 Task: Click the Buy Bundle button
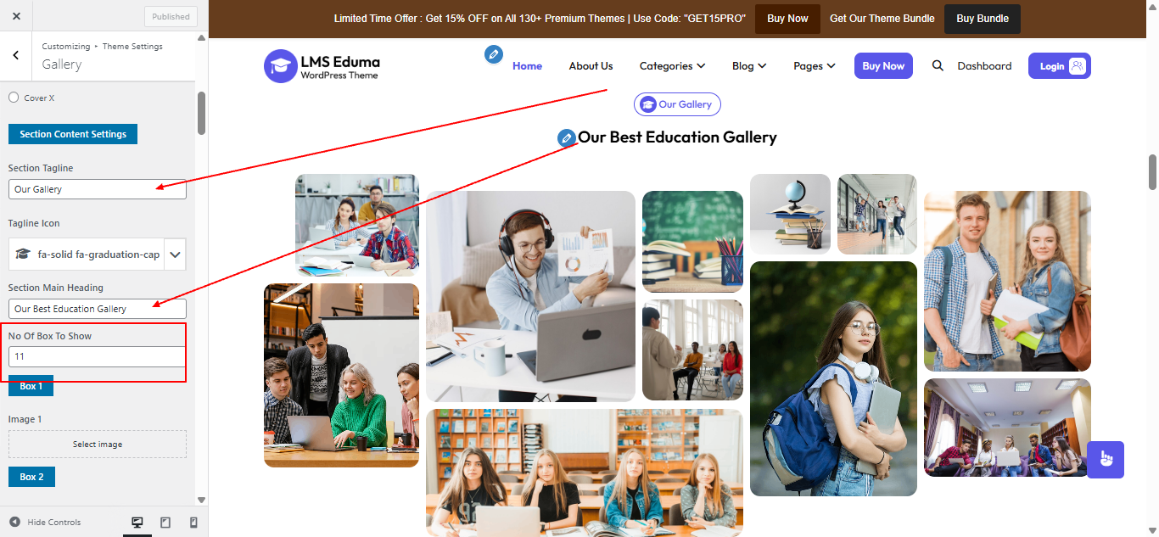tap(982, 18)
